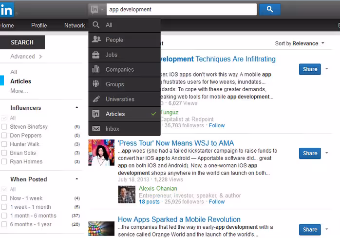340x238 pixels.
Task: Open the Profile nav tab
Action: tap(39, 25)
